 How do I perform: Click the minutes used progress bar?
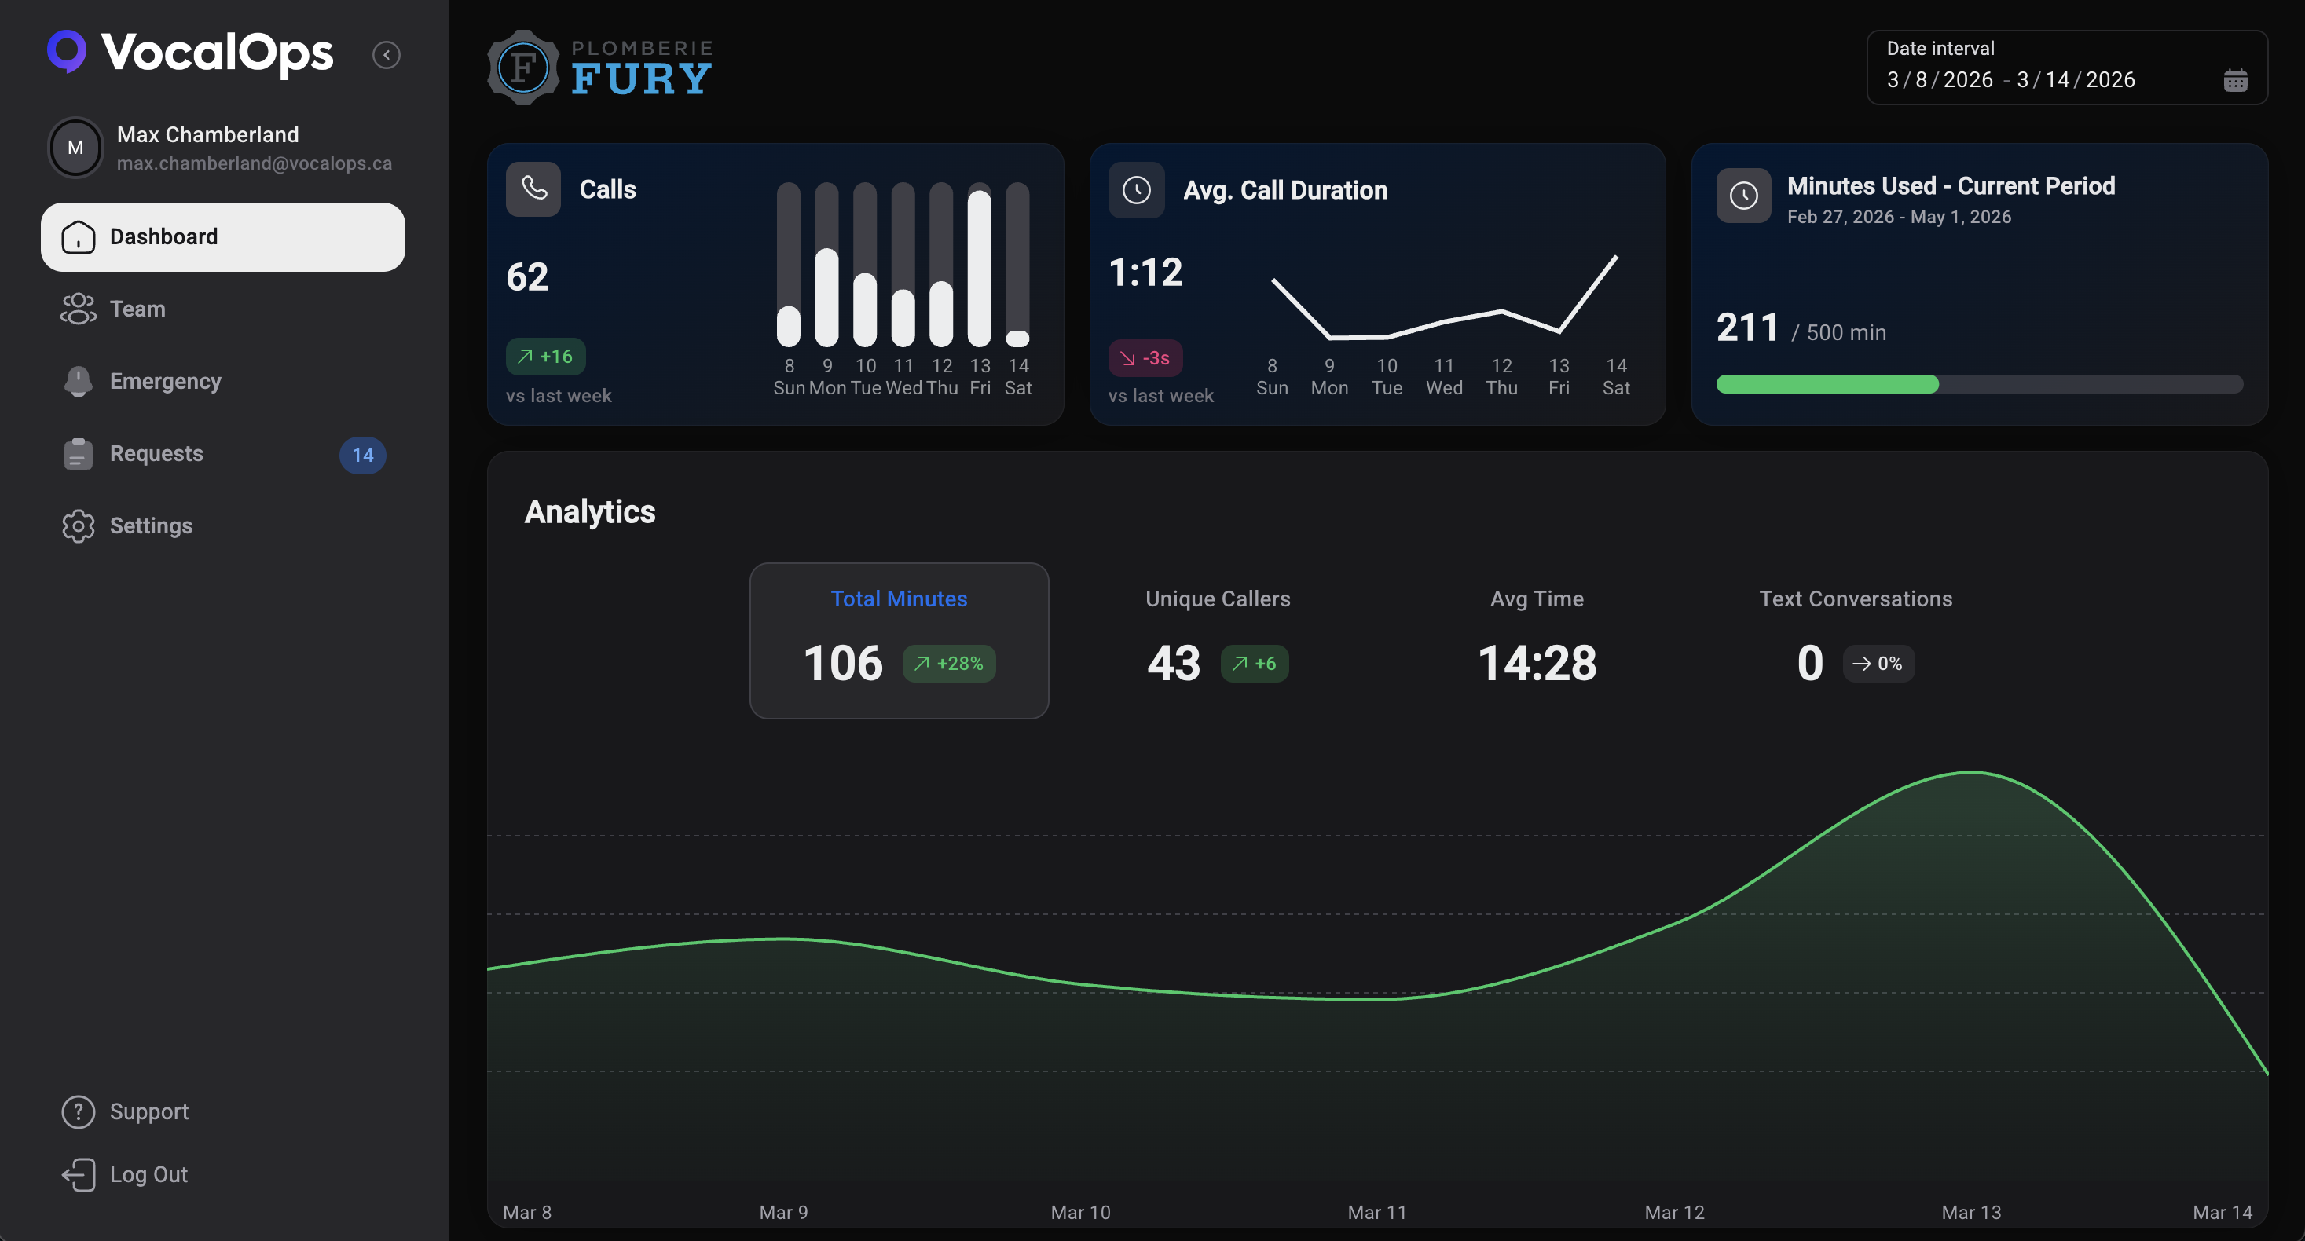[x=1978, y=384]
